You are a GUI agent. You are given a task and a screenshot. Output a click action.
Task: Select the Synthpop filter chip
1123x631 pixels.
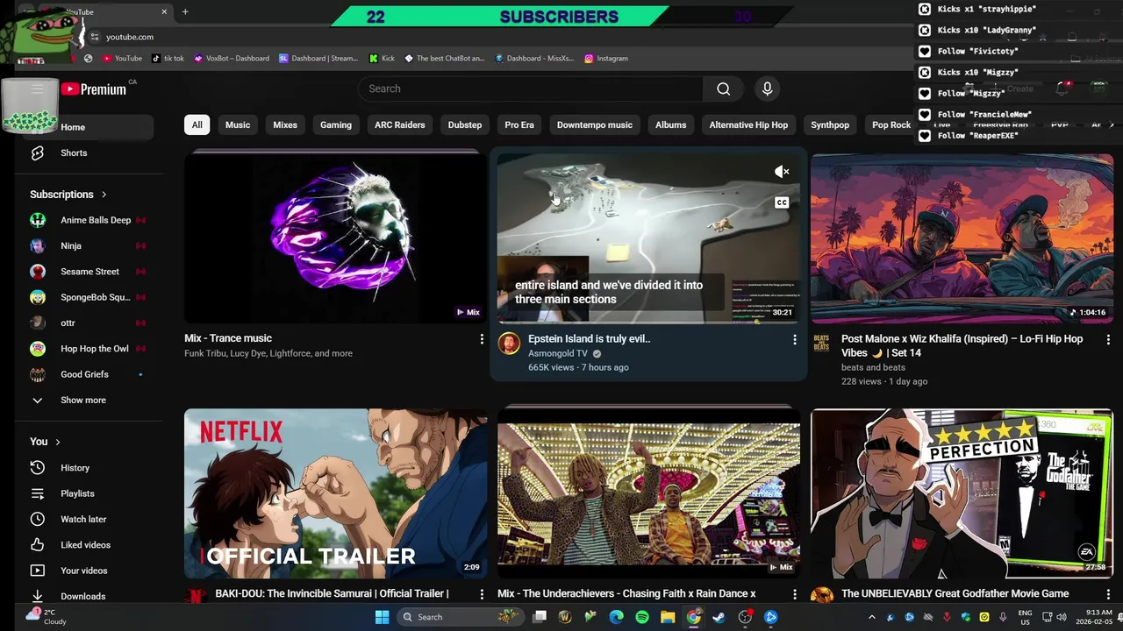(829, 124)
